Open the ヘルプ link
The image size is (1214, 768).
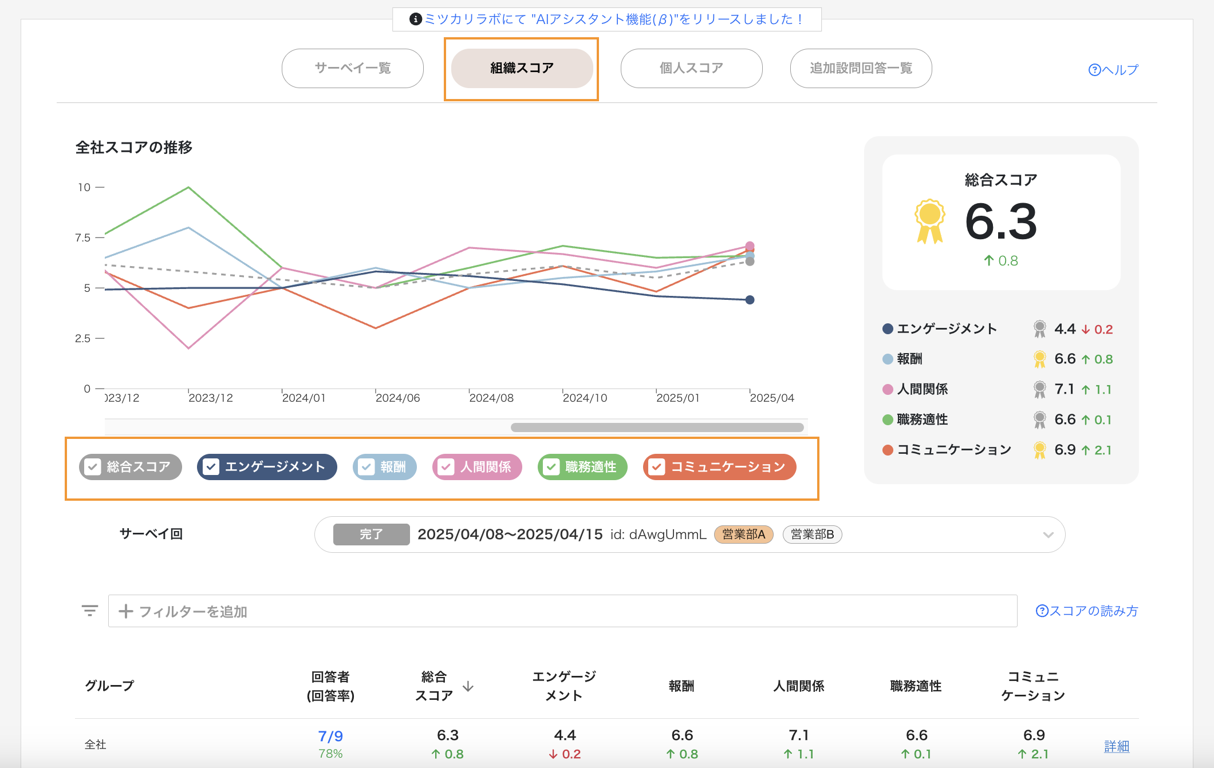(x=1113, y=70)
